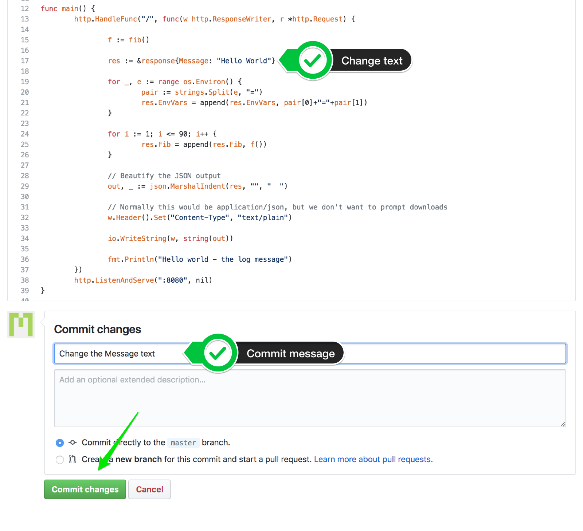
Task: Click the Cancel button
Action: point(149,489)
